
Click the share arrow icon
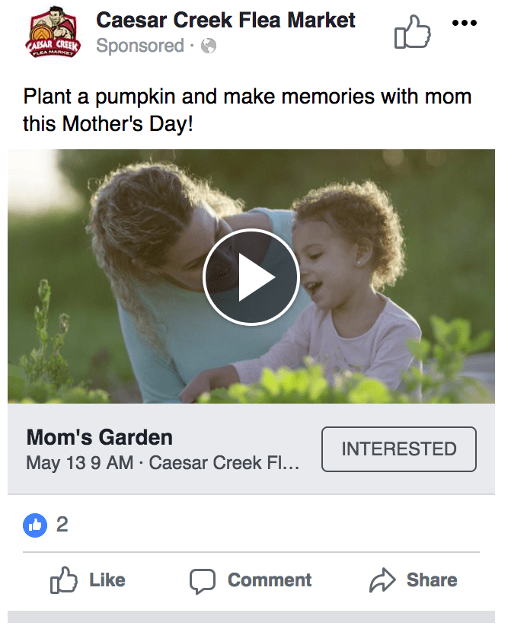[381, 581]
